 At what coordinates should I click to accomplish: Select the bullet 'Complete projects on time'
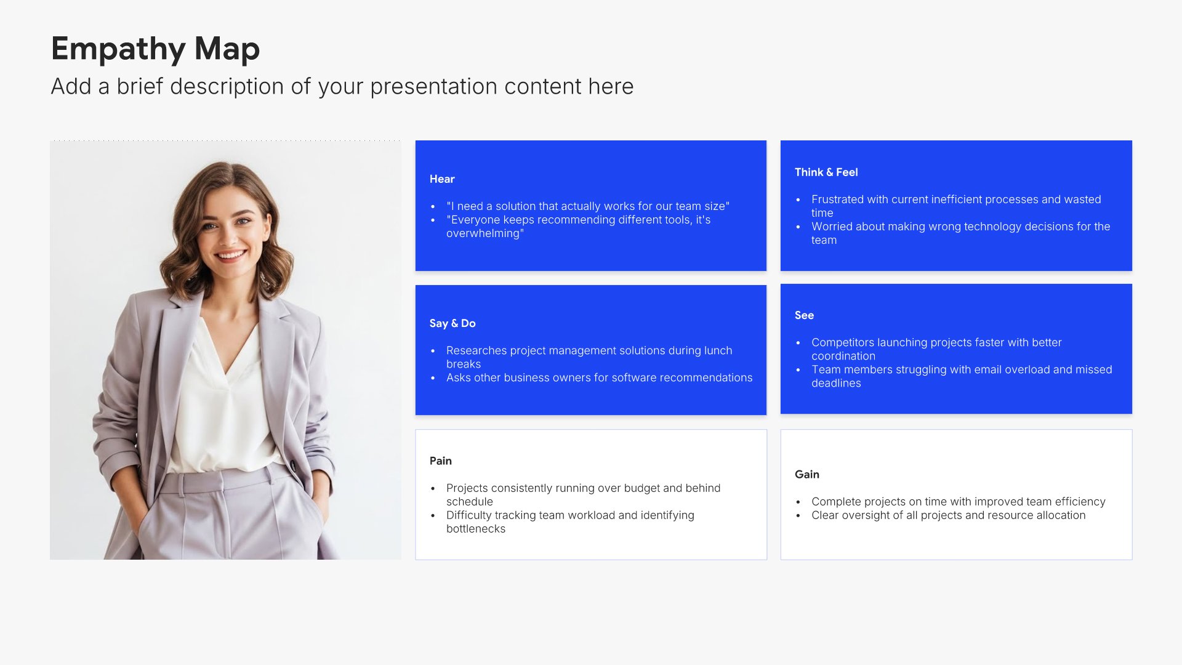click(x=959, y=502)
